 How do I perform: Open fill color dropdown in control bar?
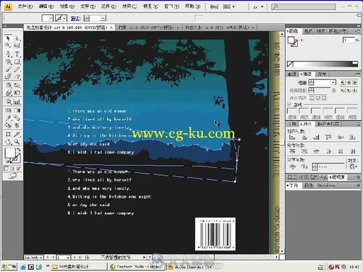[x=50, y=18]
